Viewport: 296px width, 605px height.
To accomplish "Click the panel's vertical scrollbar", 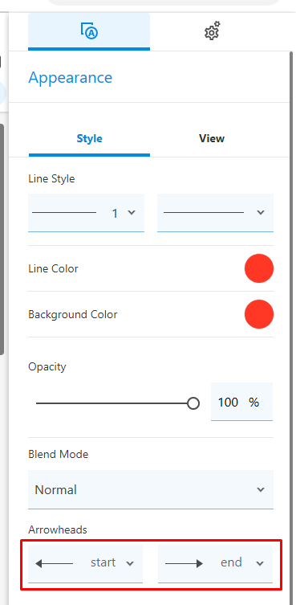I will click(x=291, y=328).
